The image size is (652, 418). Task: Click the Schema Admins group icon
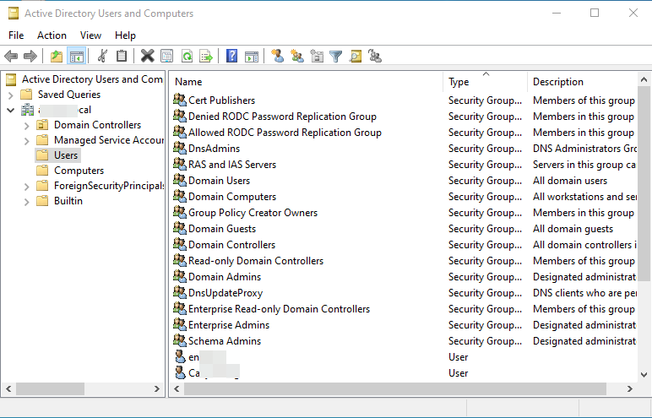180,340
